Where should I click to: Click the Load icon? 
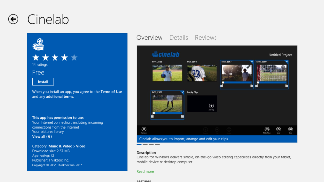(278, 130)
